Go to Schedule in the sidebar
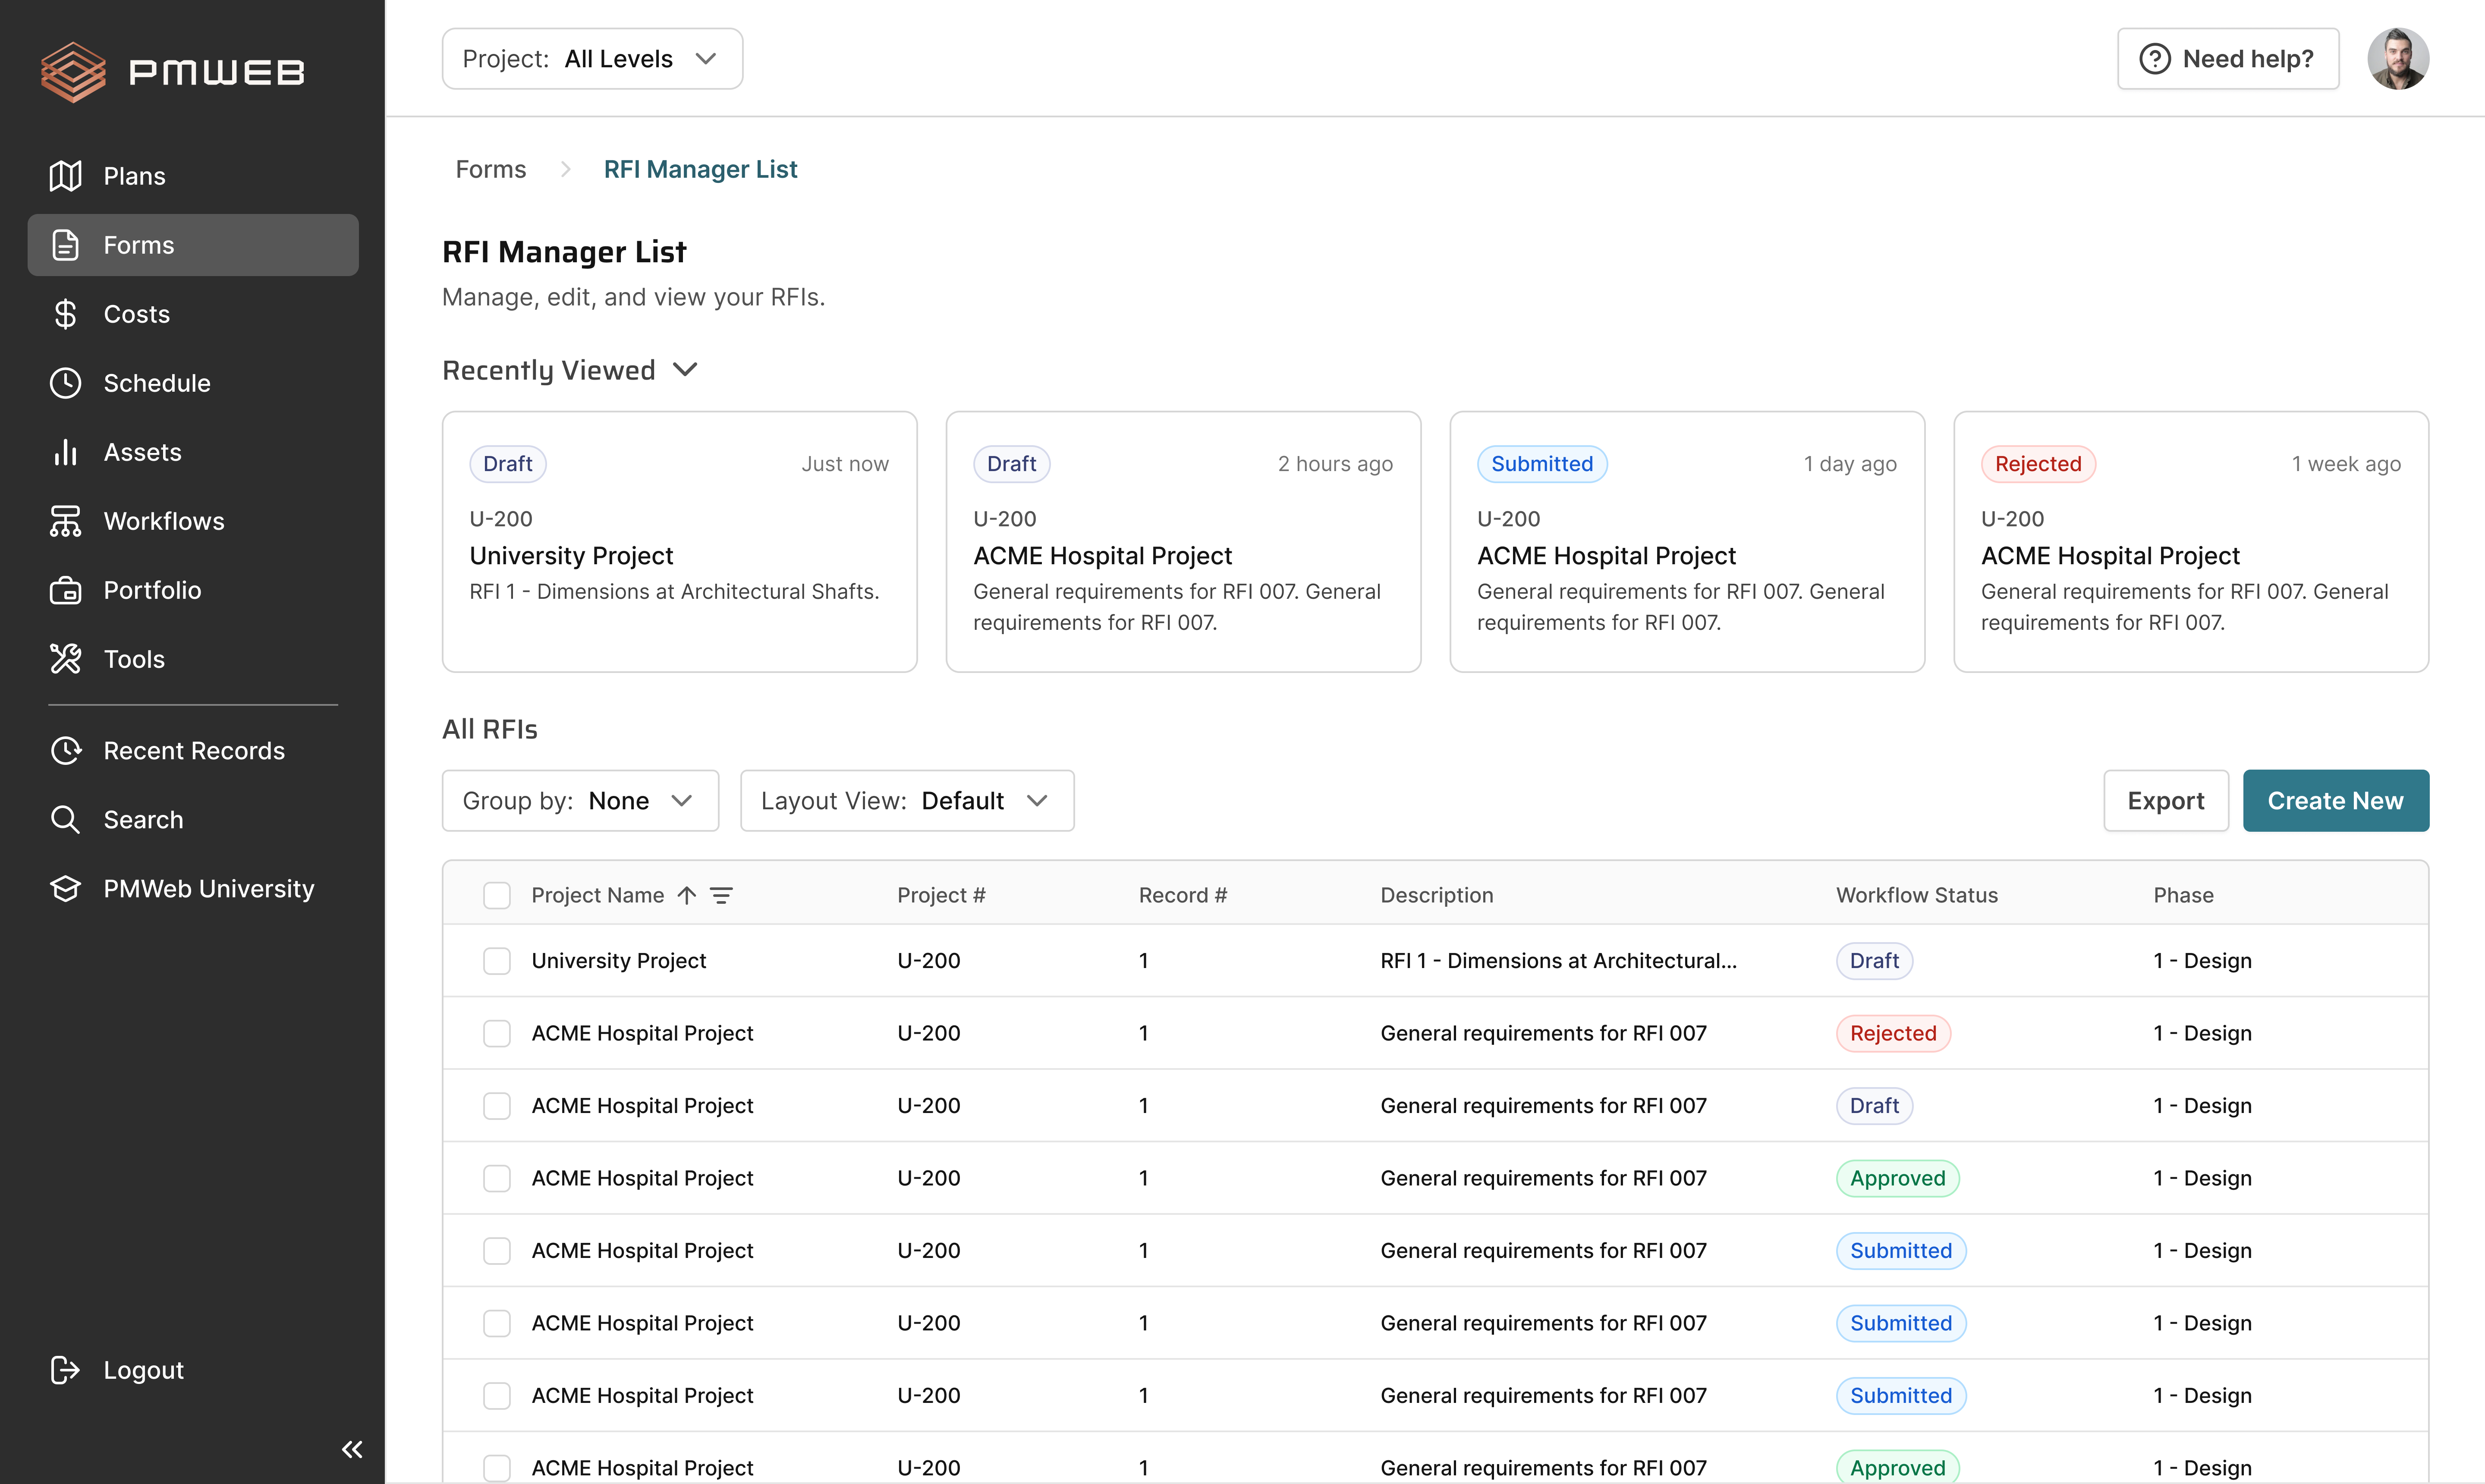 pos(193,383)
